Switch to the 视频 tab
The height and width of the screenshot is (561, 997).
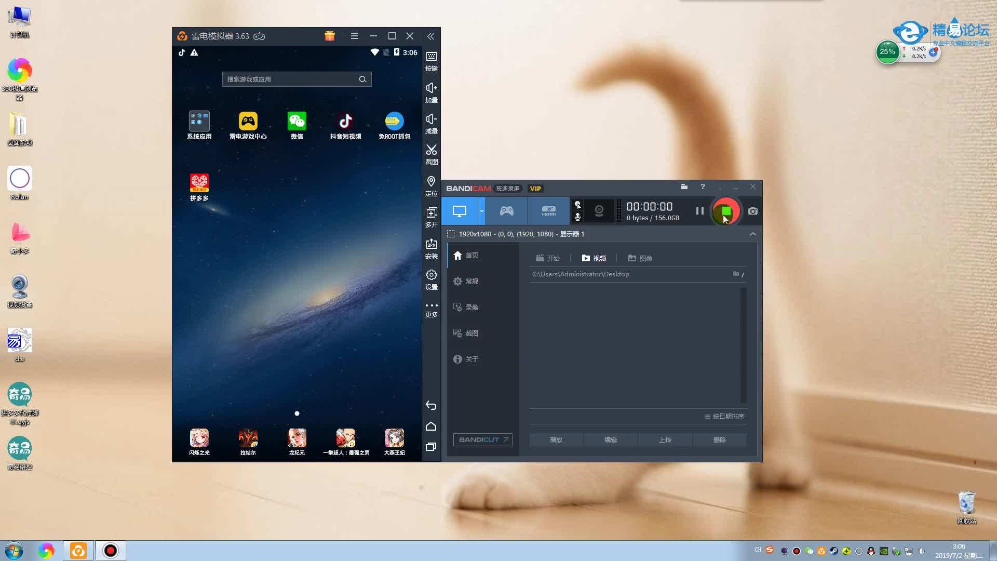point(594,258)
